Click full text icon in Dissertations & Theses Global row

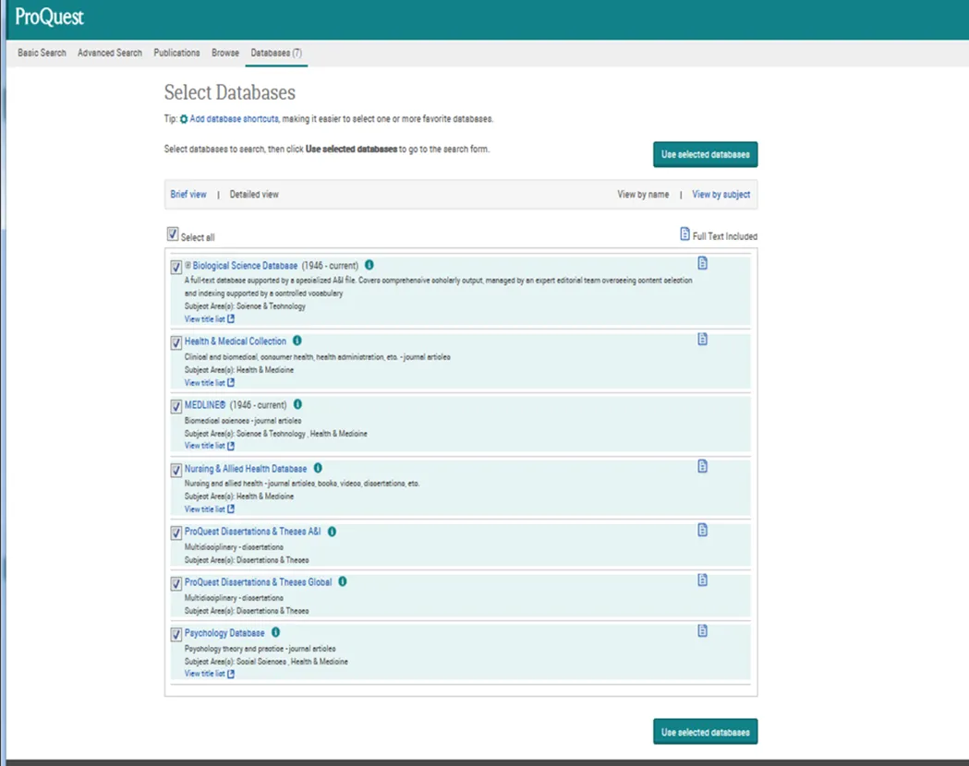tap(703, 580)
